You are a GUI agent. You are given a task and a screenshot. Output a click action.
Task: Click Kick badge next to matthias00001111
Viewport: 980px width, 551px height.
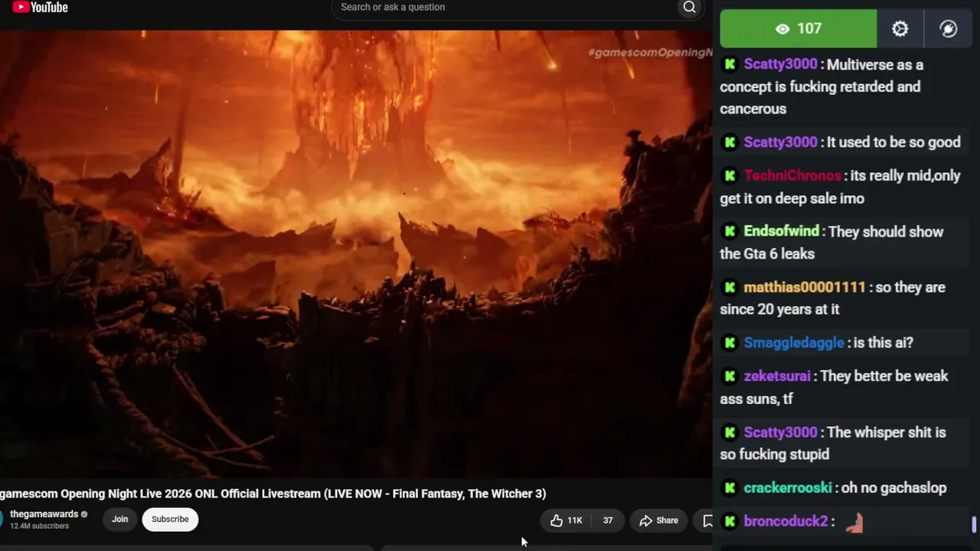[730, 287]
